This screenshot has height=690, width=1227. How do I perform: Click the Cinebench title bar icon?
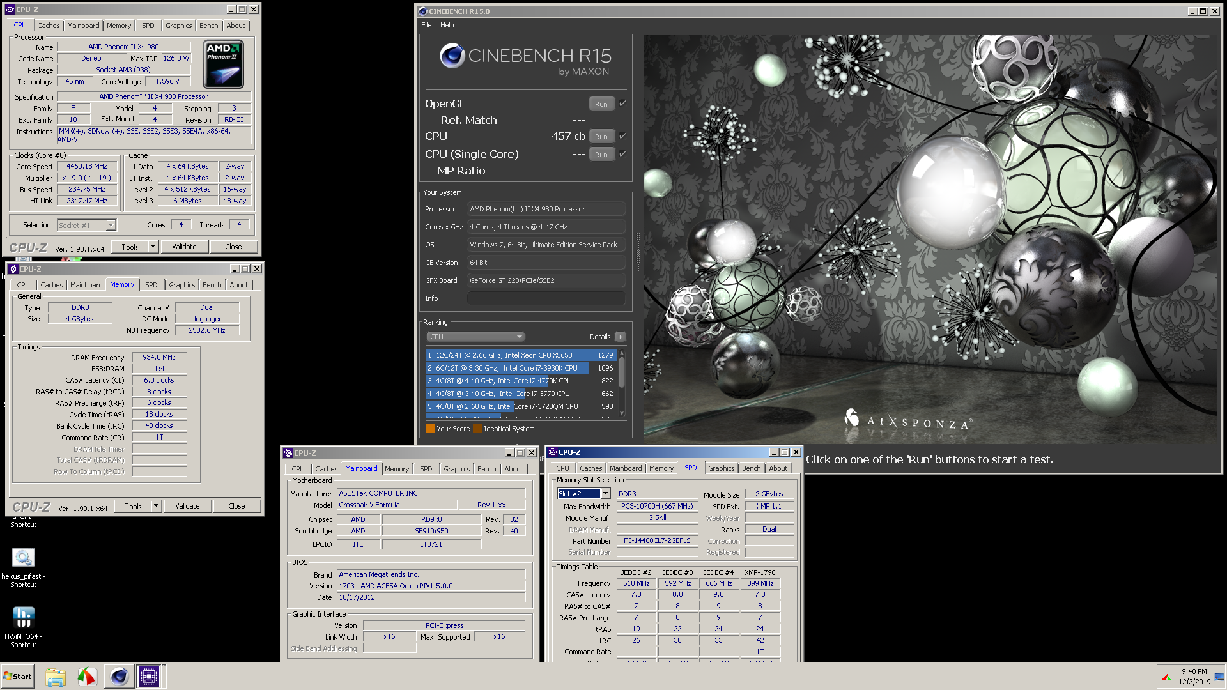[x=422, y=11]
